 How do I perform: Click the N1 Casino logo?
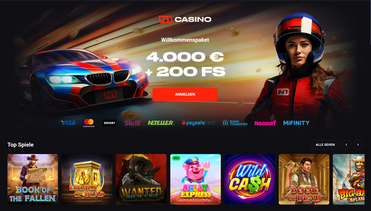[x=185, y=19]
